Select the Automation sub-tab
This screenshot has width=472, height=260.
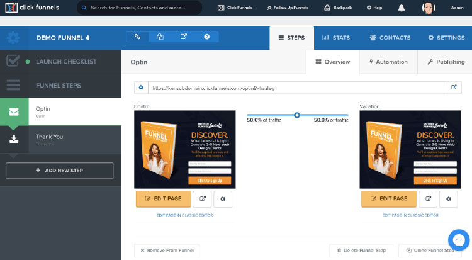click(388, 62)
